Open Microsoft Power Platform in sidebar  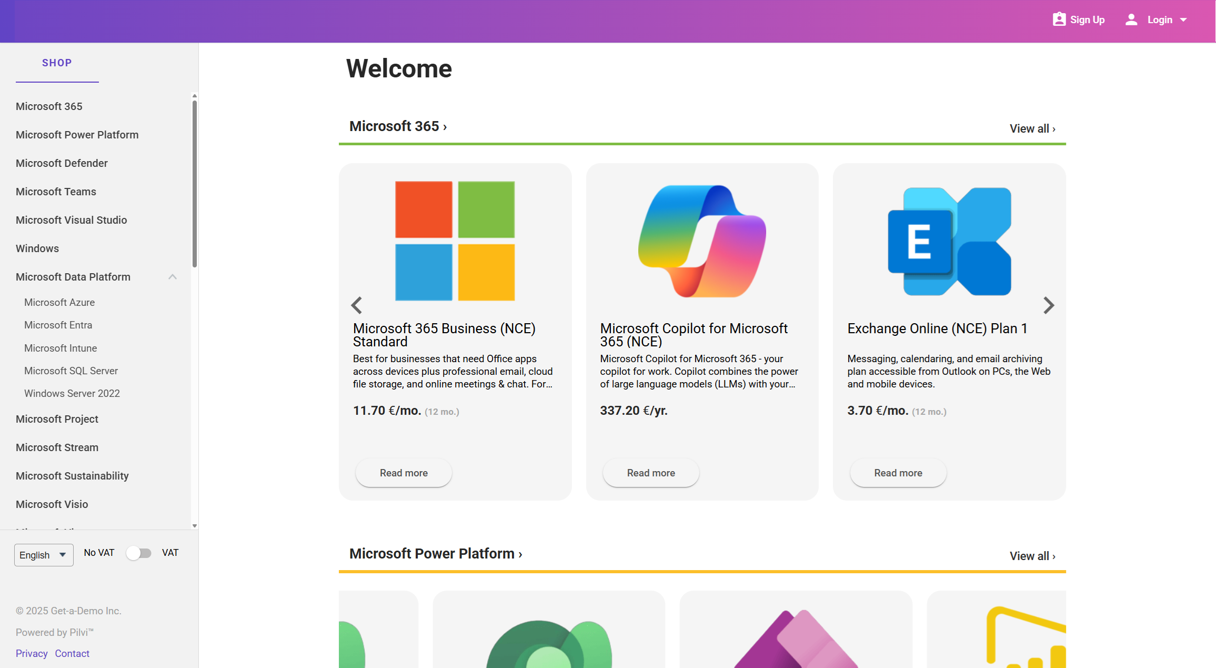pos(77,135)
